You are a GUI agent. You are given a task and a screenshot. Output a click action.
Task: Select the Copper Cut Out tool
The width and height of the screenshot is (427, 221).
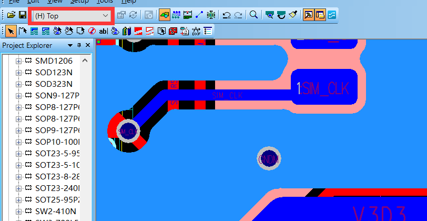click(46, 31)
